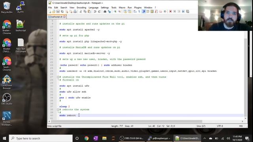Open Find with the binoculars icon
Viewport: 253px width, 142px height.
pyautogui.click(x=105, y=11)
